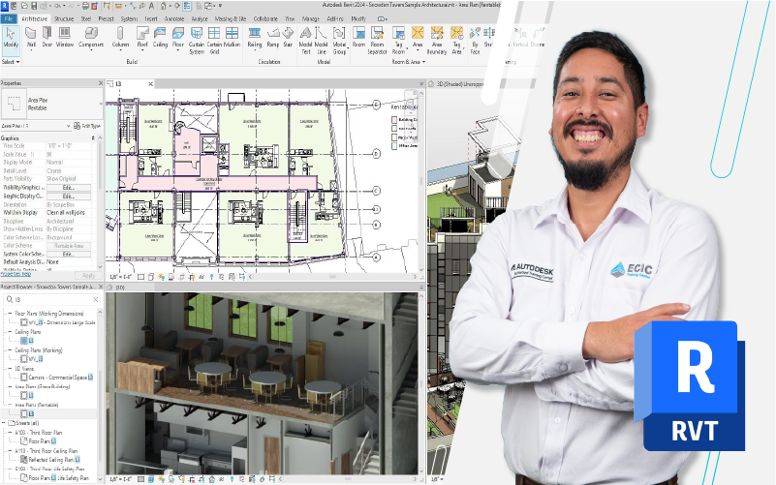Collapse the 3D Views branch in Project Browser
This screenshot has height=485, width=776.
click(10, 368)
